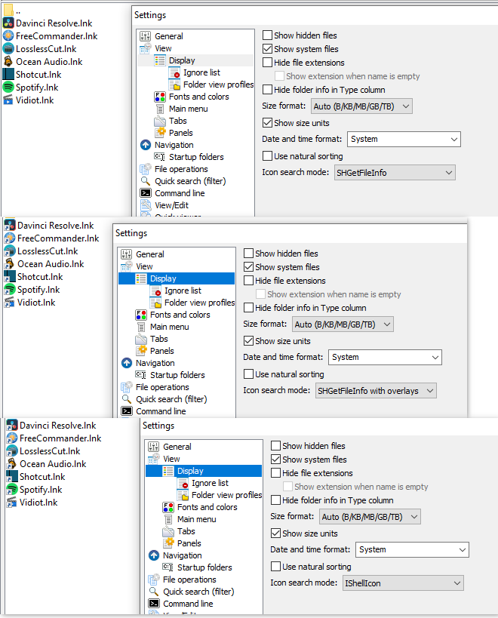
Task: Click the Ocean Audio icon in middle file list
Action: (x=10, y=263)
